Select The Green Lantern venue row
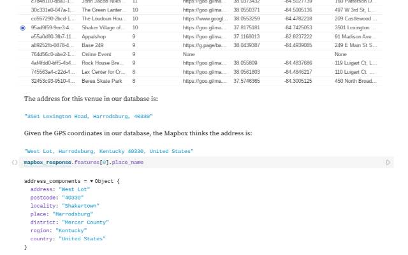Viewport: 408px width, 255px height. (102, 10)
